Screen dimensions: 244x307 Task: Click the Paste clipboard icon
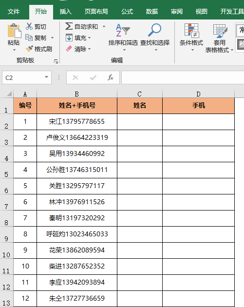tap(14, 31)
